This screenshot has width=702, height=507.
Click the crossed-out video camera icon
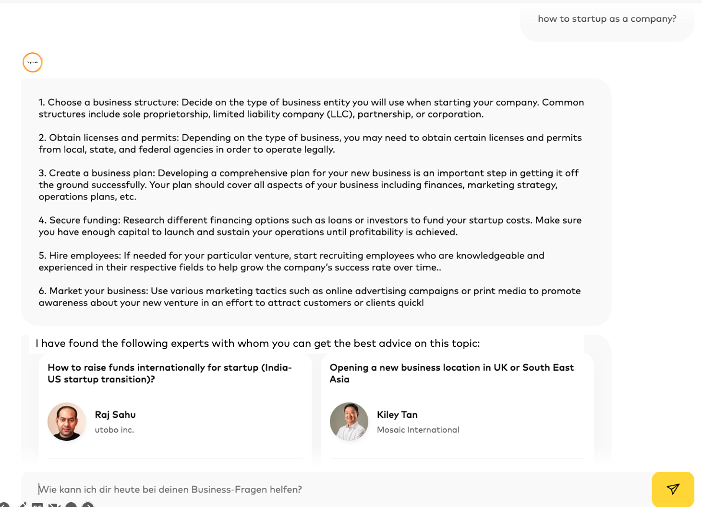(54, 505)
